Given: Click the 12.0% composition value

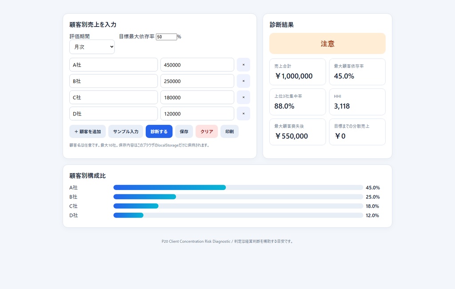Looking at the screenshot, I should 372,216.
